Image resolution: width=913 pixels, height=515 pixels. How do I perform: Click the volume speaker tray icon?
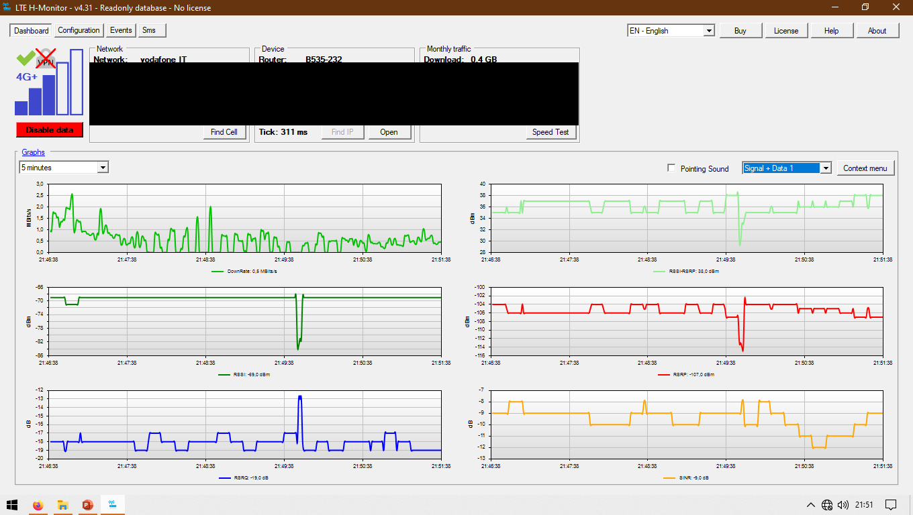(843, 505)
